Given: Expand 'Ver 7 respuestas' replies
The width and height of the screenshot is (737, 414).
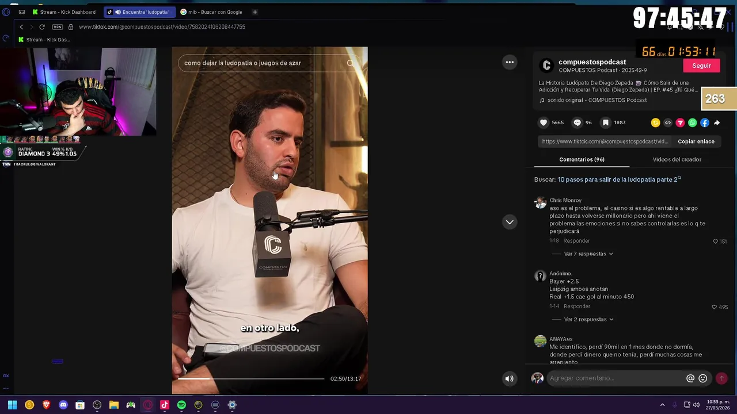Looking at the screenshot, I should click(588, 254).
